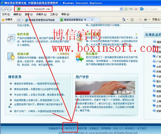Expand the Print options dropdown arrow
Image resolution: width=161 pixels, height=134 pixels.
[x=149, y=19]
